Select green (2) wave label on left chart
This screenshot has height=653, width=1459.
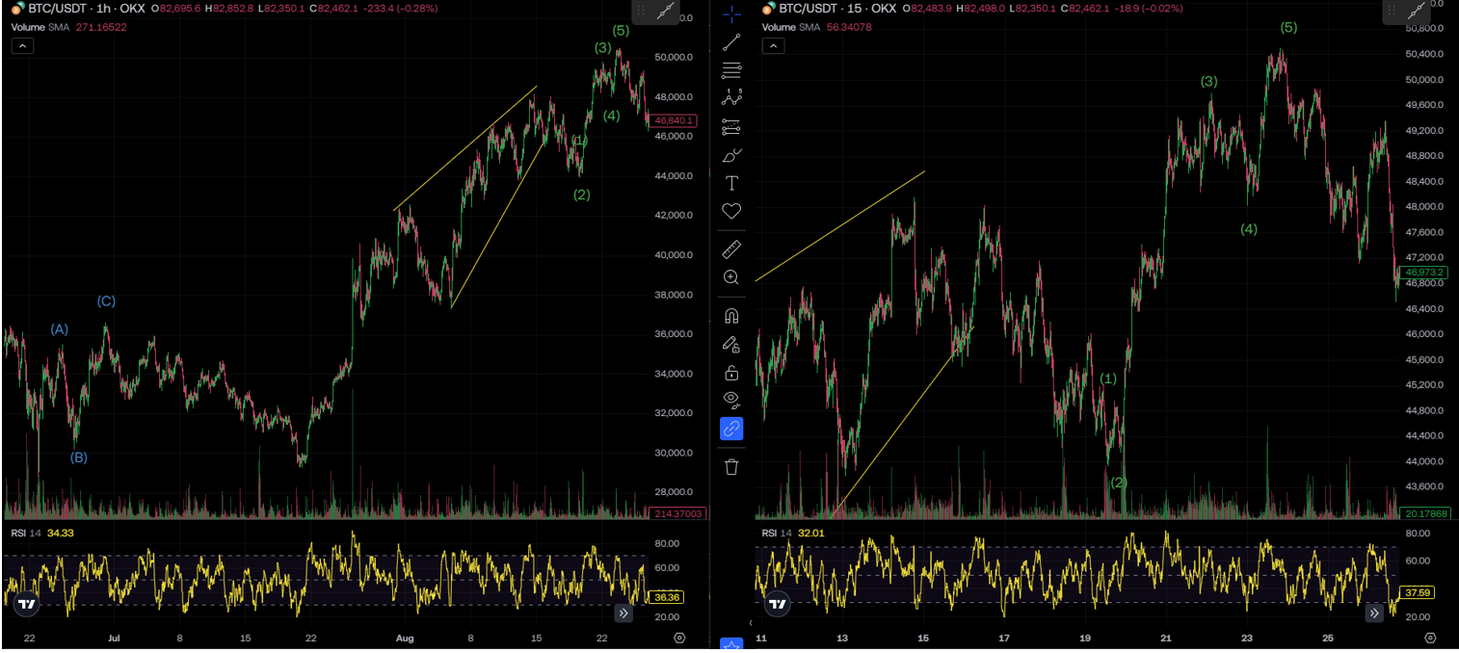581,195
